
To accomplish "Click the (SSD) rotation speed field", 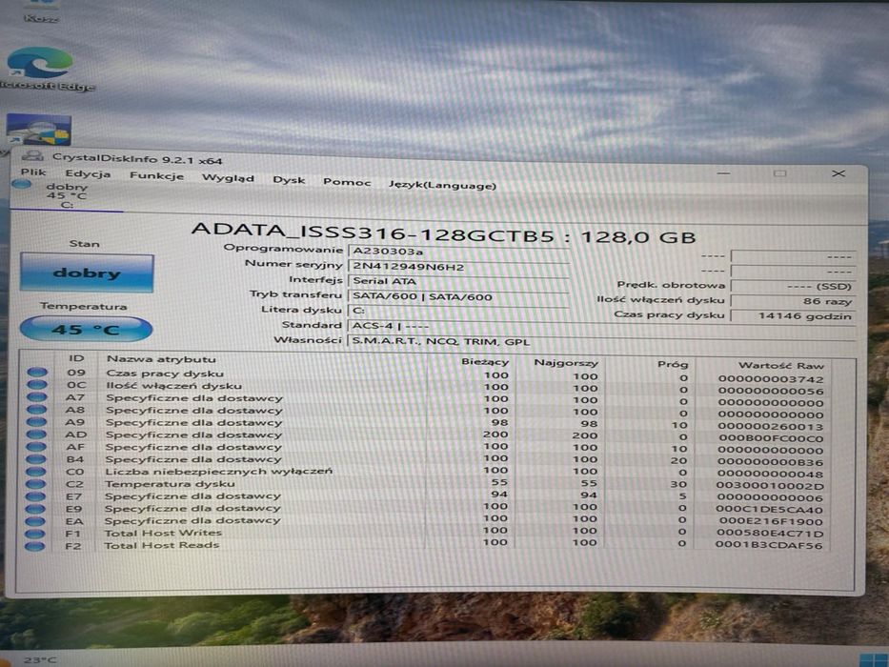I will click(x=793, y=287).
